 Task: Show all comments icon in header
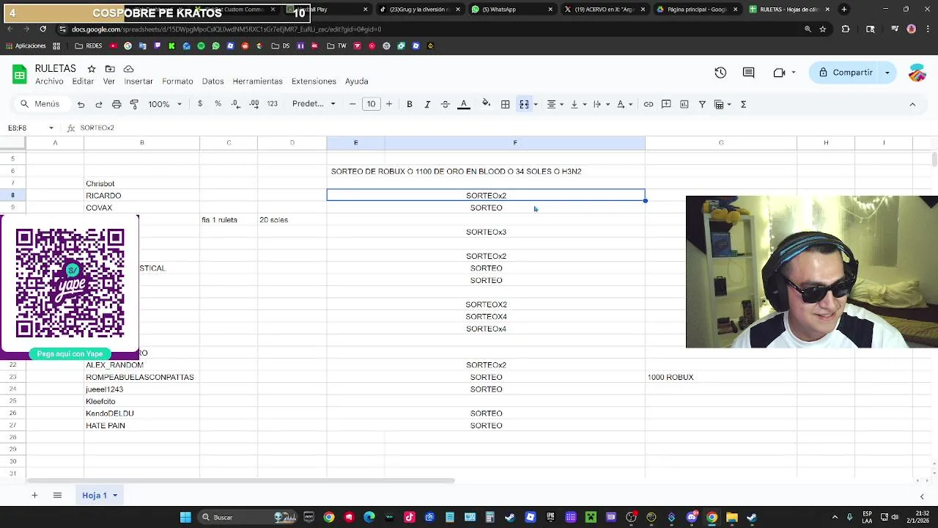tap(748, 73)
